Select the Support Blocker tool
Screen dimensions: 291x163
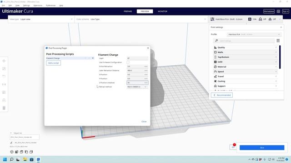click(4, 100)
